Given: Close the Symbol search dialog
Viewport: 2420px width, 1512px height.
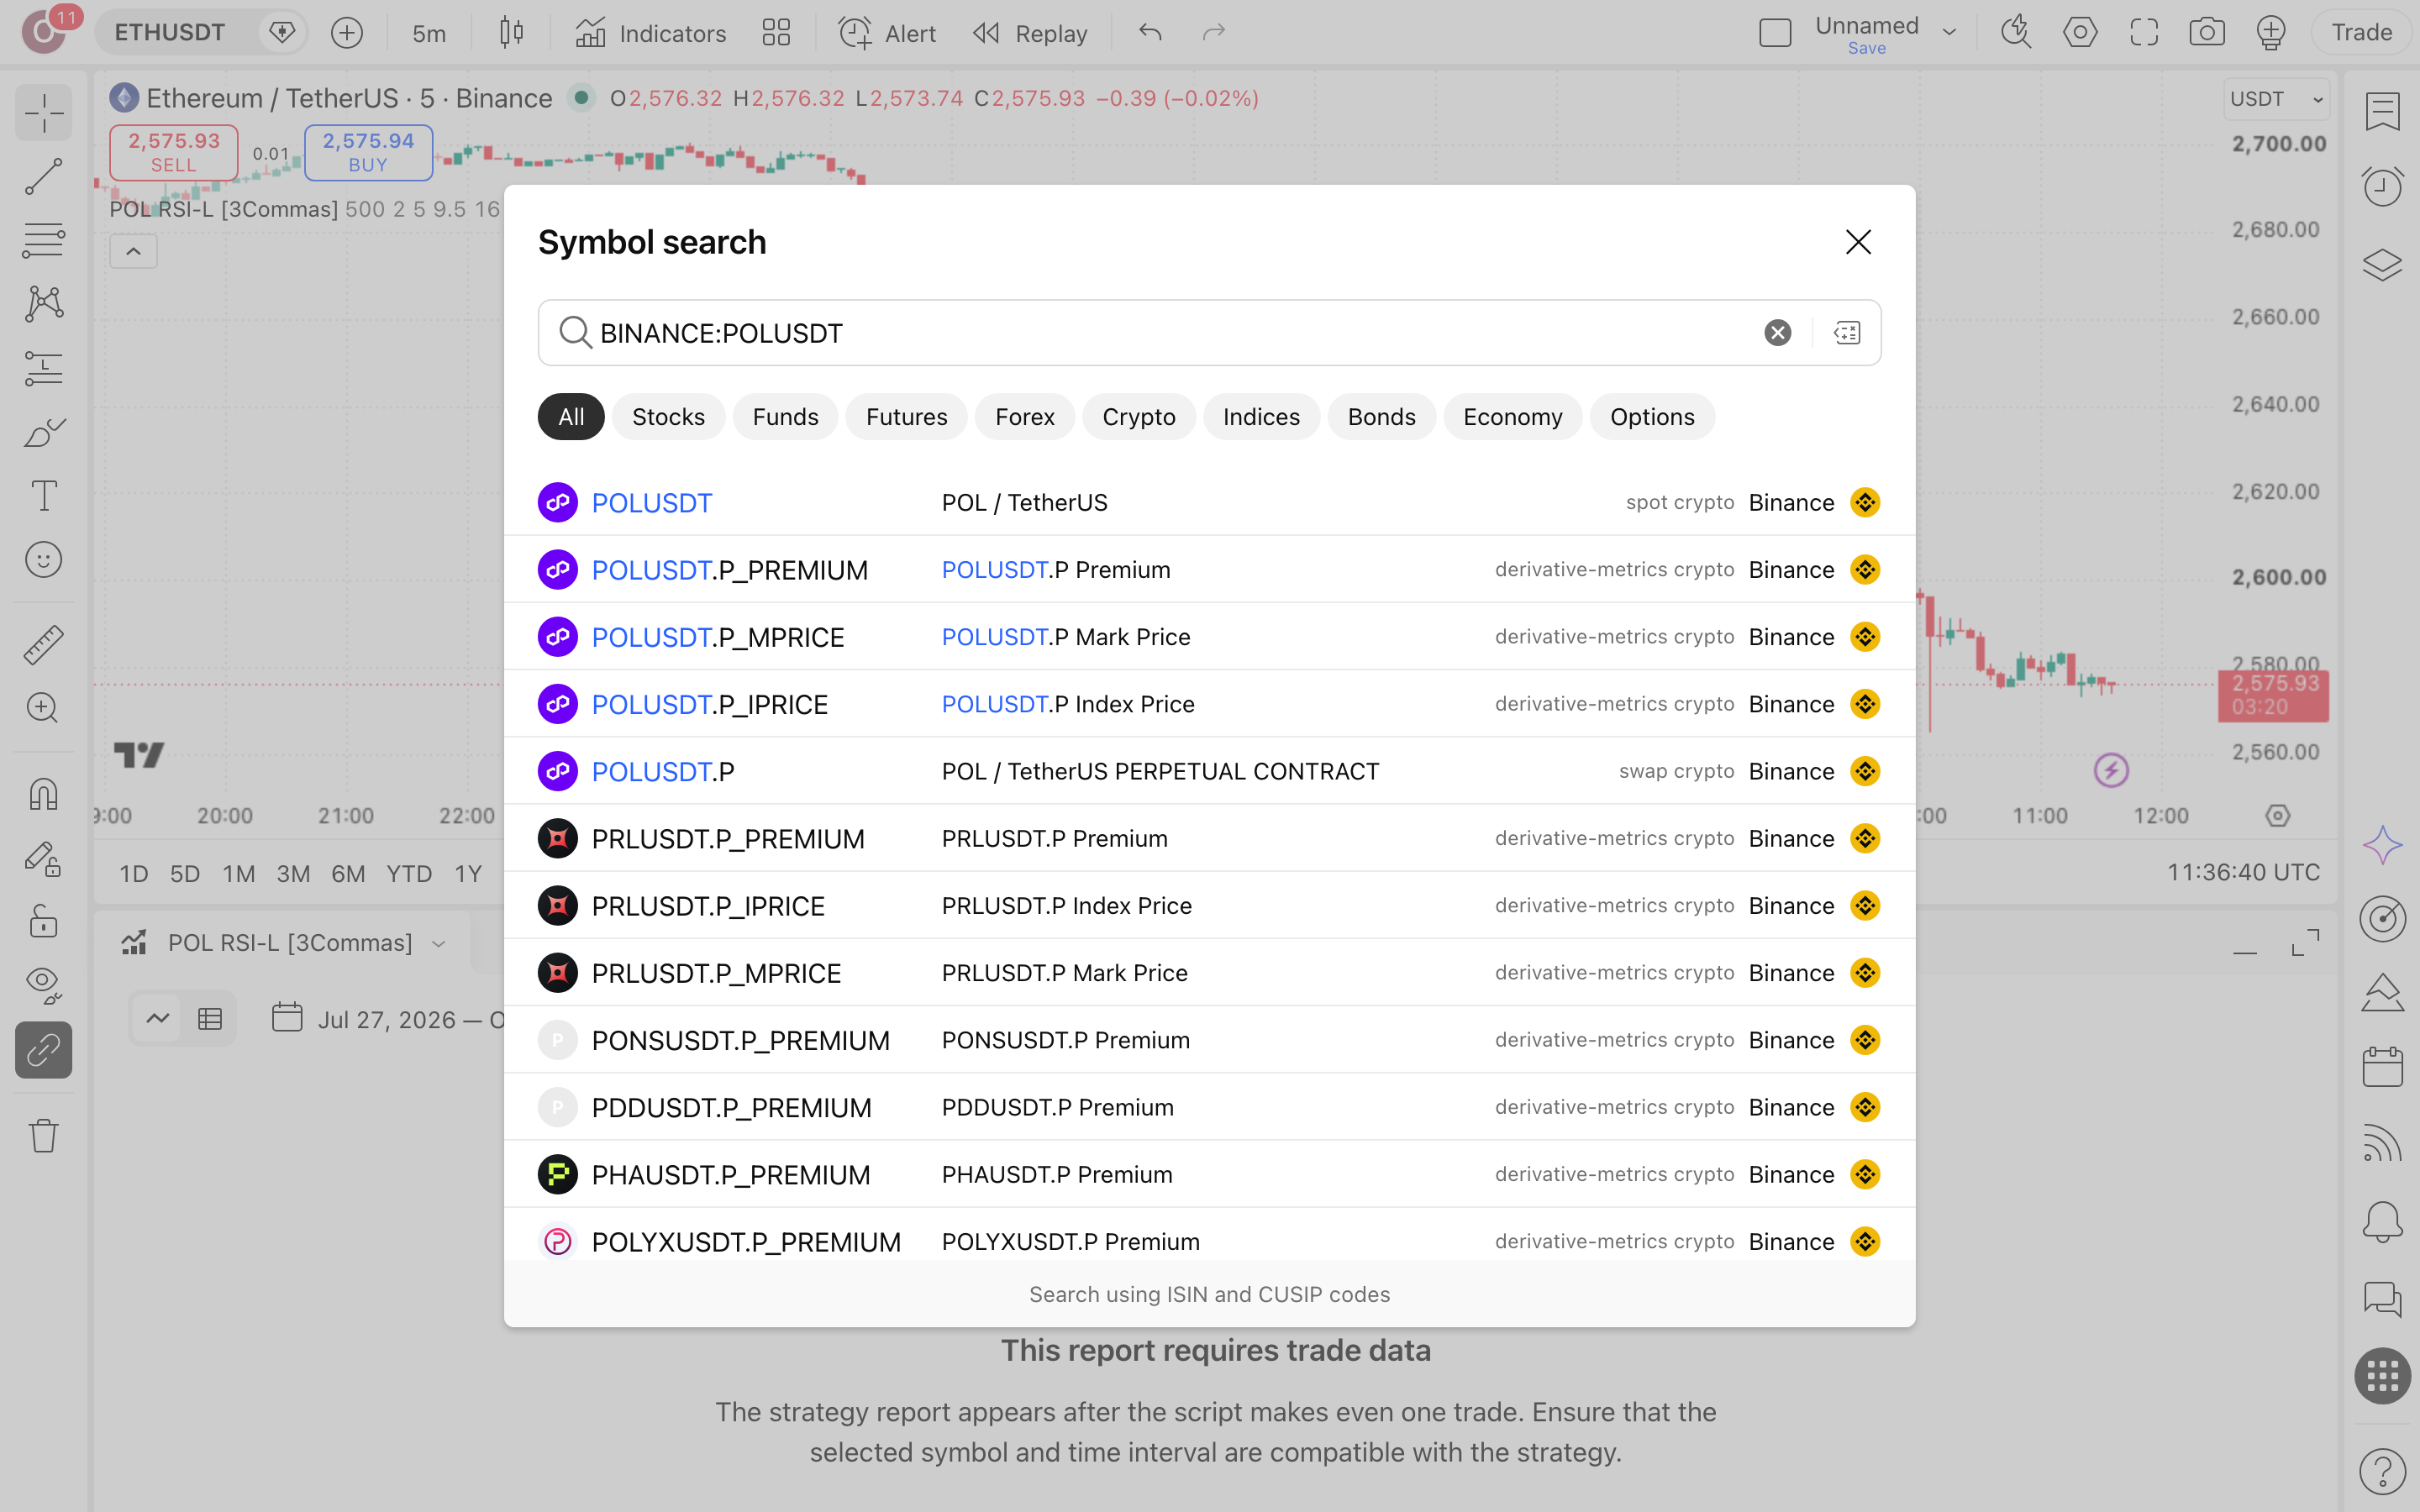Looking at the screenshot, I should pos(1858,242).
